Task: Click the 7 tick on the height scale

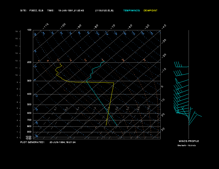Action: point(17,96)
